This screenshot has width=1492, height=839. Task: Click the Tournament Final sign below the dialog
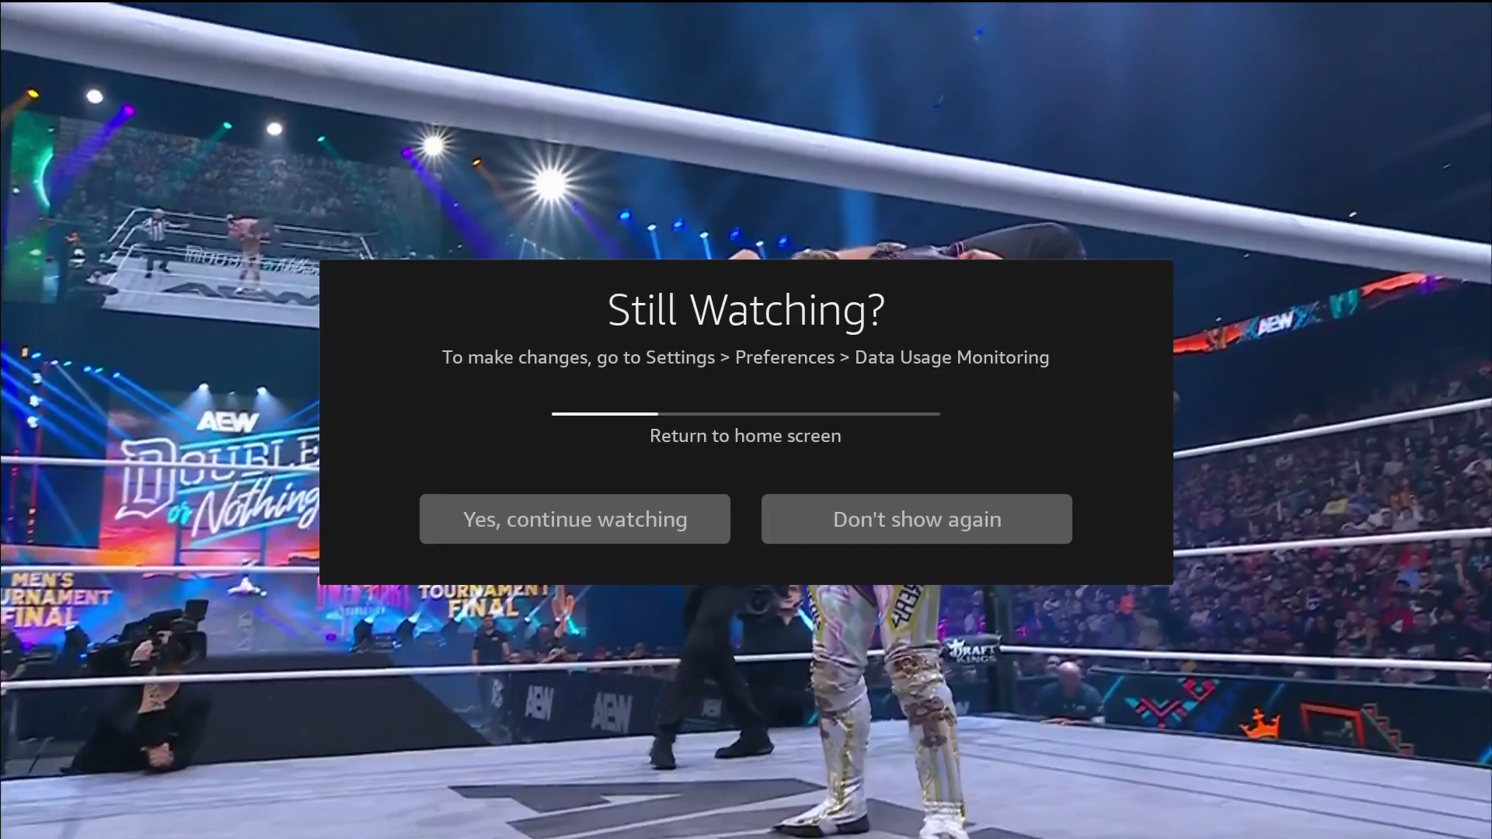click(x=482, y=600)
